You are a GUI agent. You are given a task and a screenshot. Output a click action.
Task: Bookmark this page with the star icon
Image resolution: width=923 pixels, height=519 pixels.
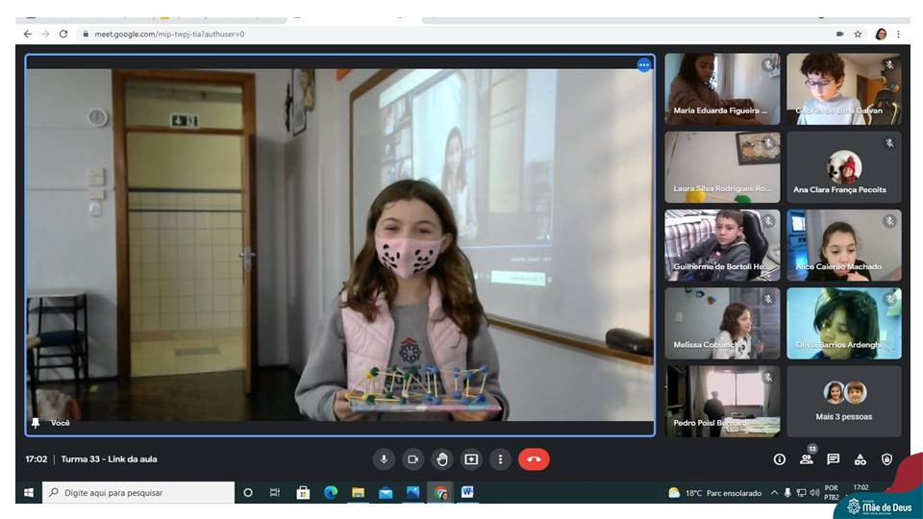(858, 34)
